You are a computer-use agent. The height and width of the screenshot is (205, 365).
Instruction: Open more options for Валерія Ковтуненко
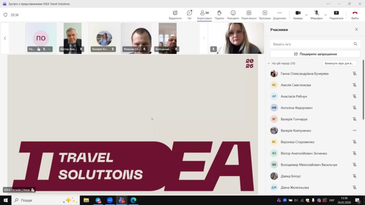tap(354, 131)
